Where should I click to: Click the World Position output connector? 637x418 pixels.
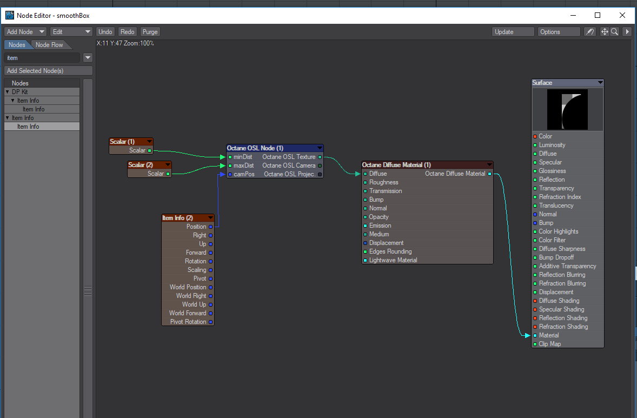[210, 287]
